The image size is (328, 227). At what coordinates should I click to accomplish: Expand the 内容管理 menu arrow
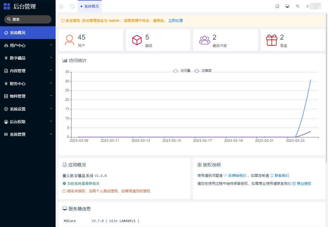pyautogui.click(x=51, y=70)
